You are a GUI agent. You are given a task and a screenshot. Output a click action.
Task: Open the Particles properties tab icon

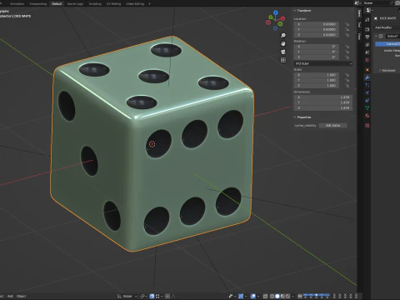367,85
